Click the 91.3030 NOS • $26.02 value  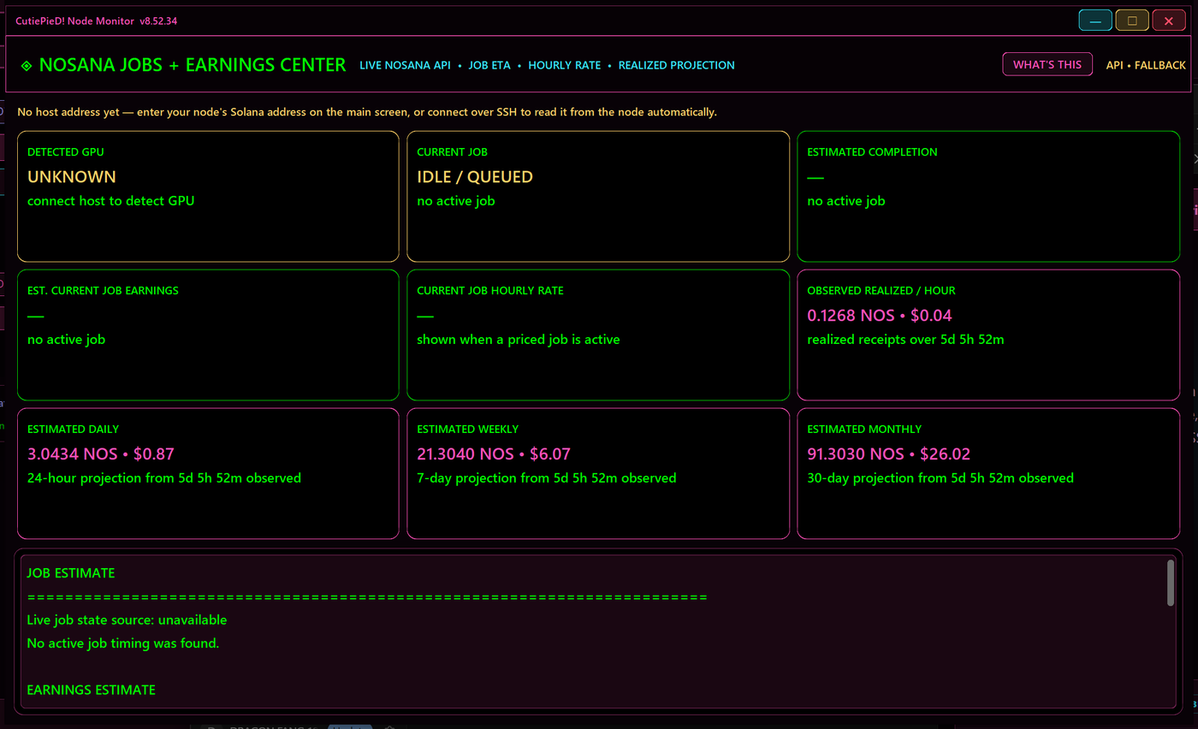tap(888, 454)
